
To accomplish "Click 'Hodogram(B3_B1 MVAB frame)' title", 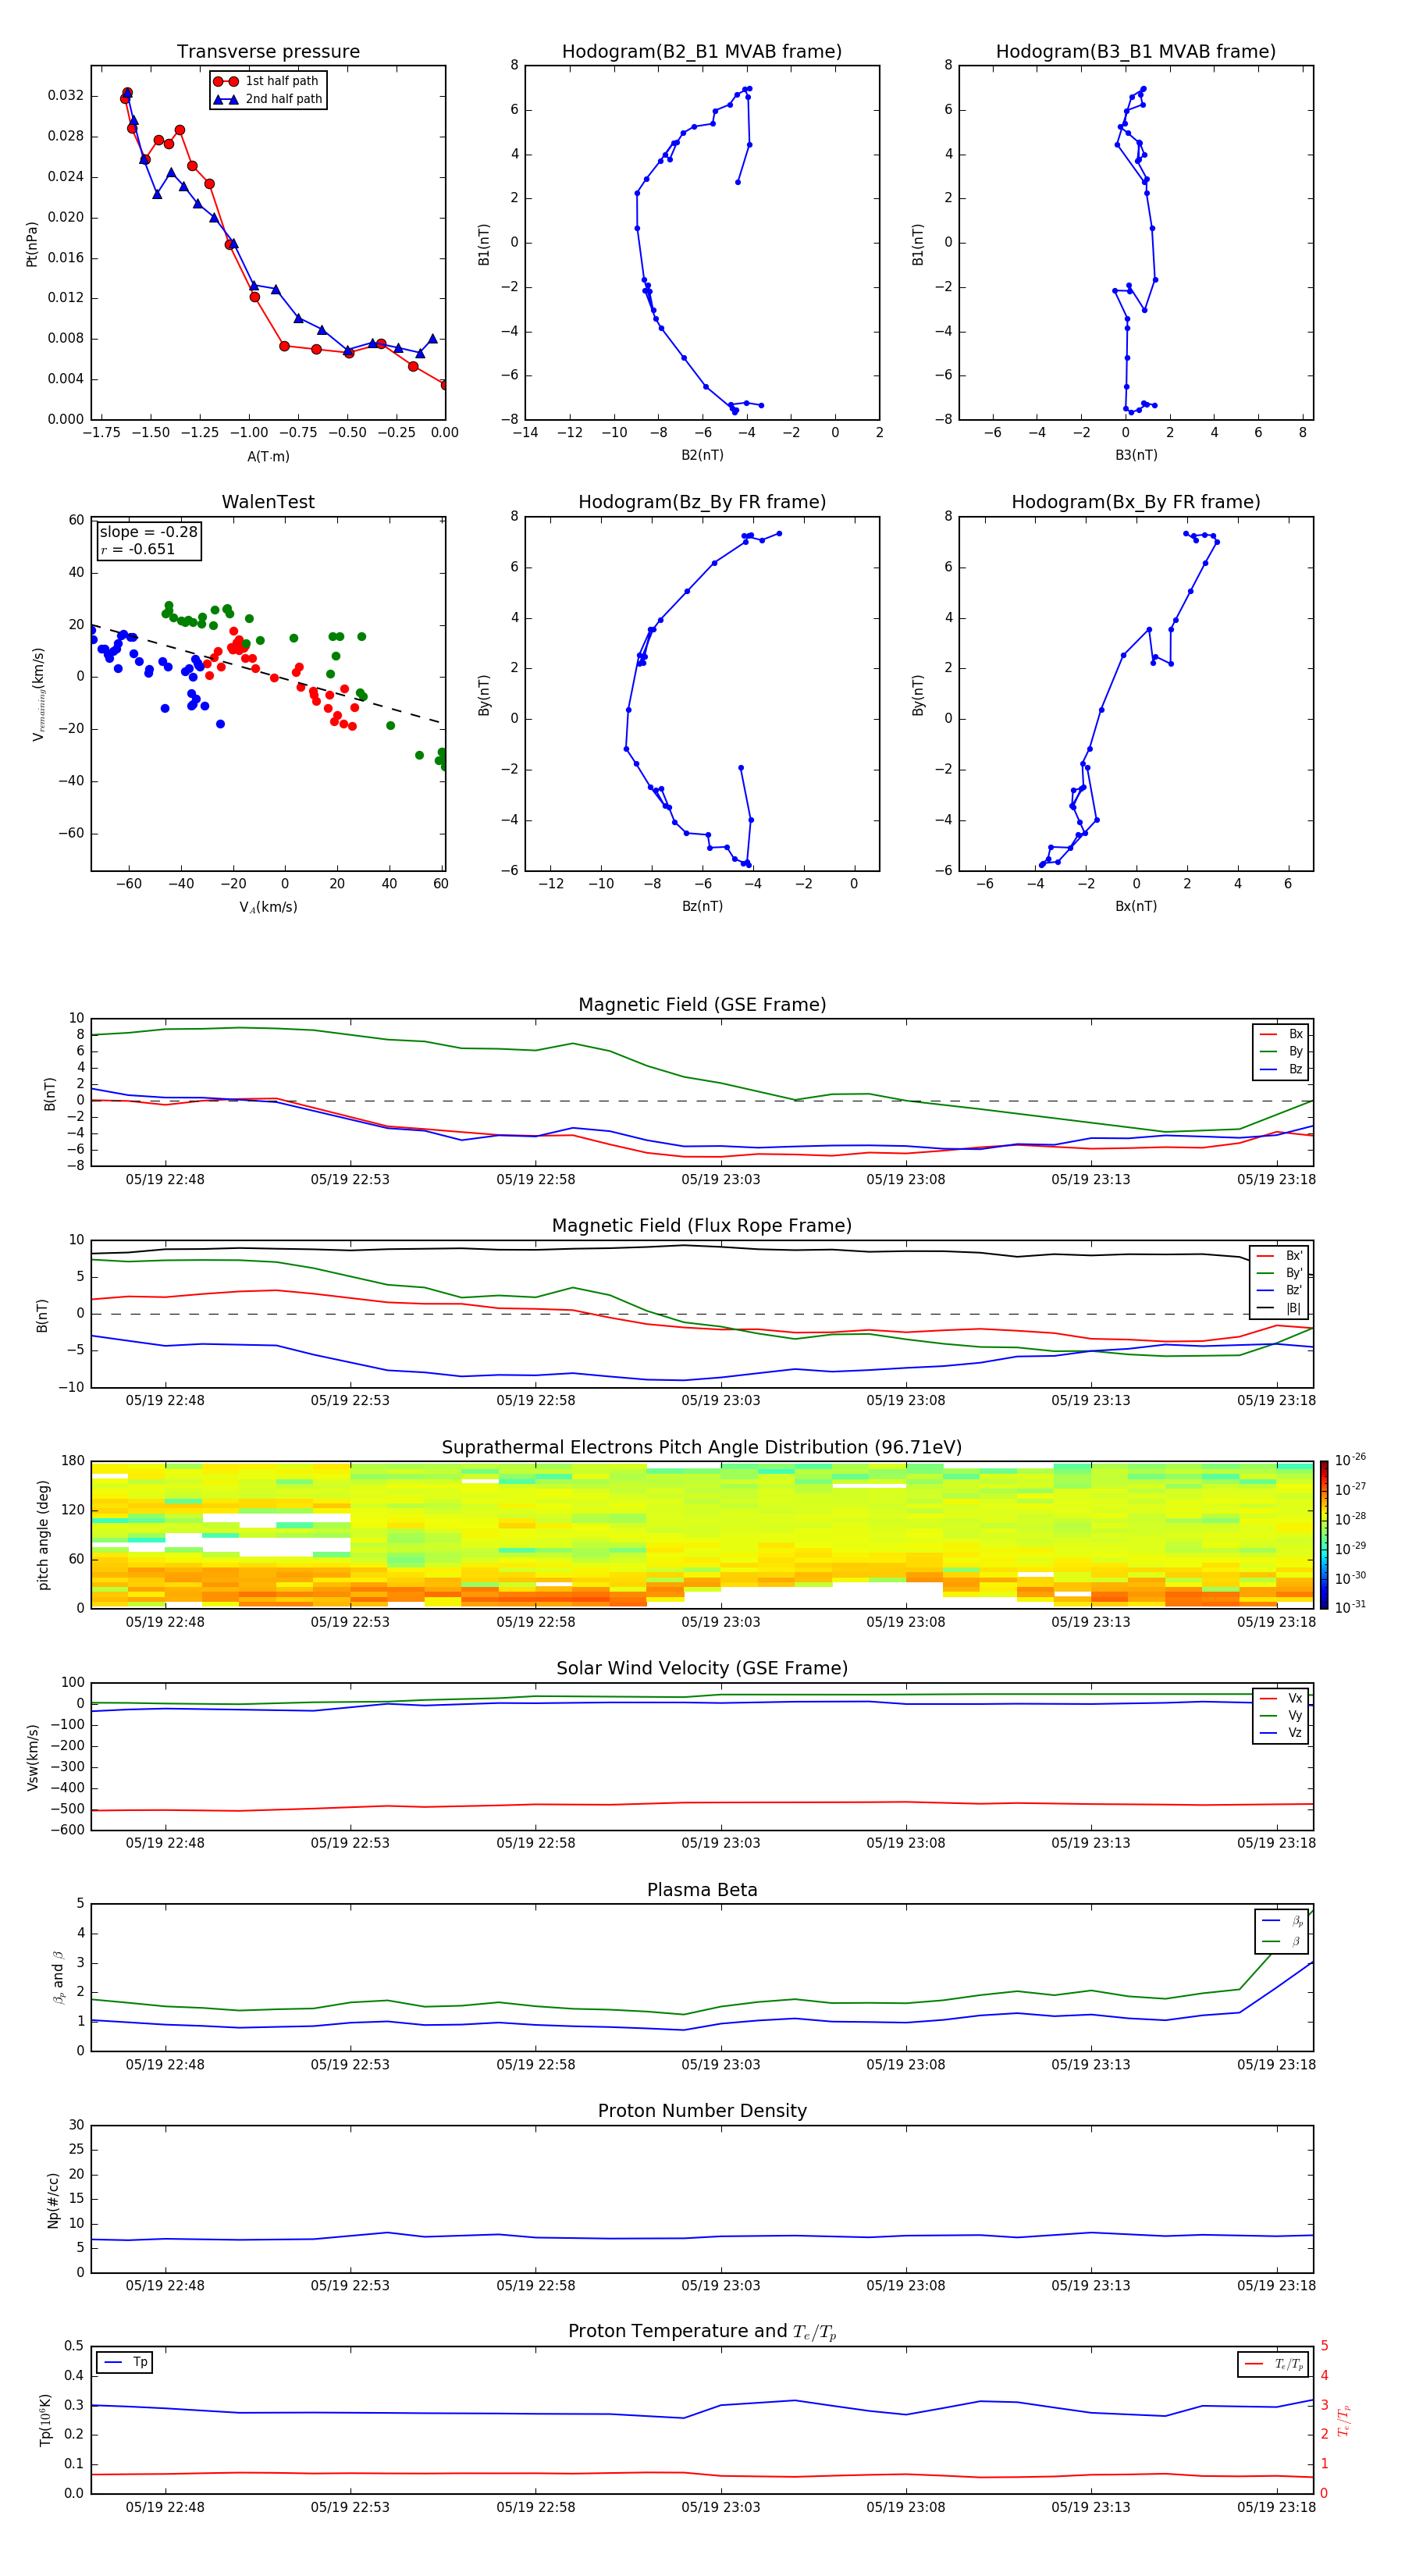I will (1136, 52).
